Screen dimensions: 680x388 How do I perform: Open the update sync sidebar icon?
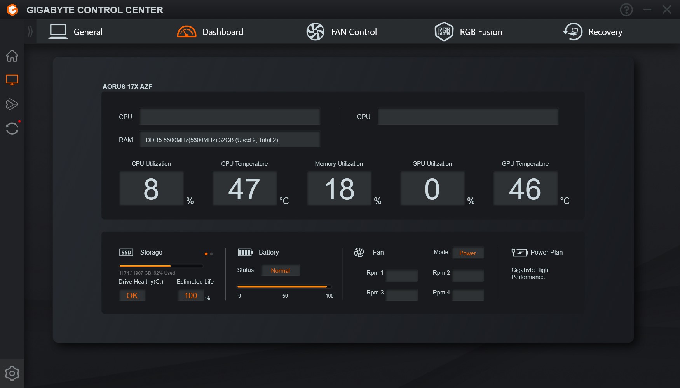coord(12,128)
